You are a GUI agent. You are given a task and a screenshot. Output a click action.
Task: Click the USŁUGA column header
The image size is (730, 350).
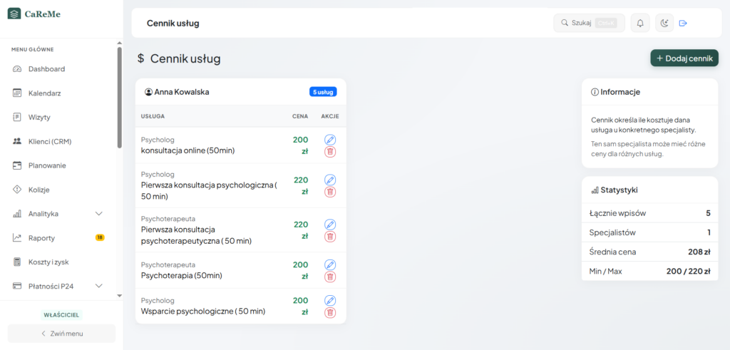tap(153, 116)
